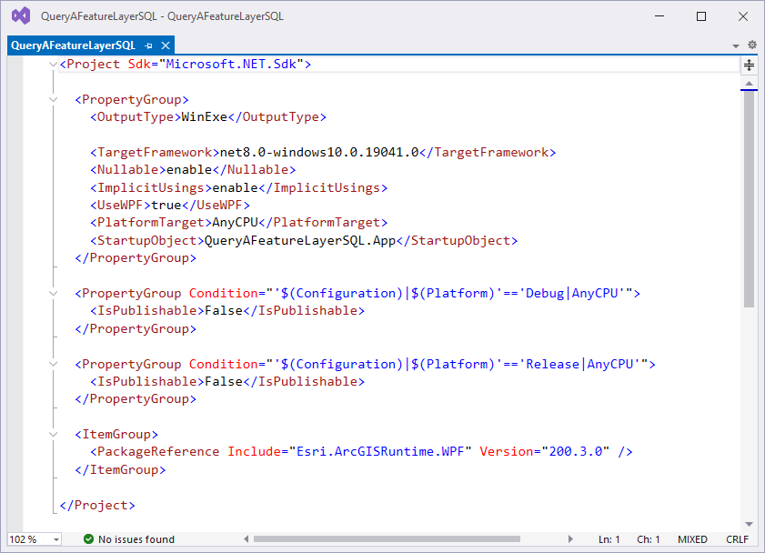Collapse the ItemGroup element
Image resolution: width=765 pixels, height=553 pixels.
53,434
